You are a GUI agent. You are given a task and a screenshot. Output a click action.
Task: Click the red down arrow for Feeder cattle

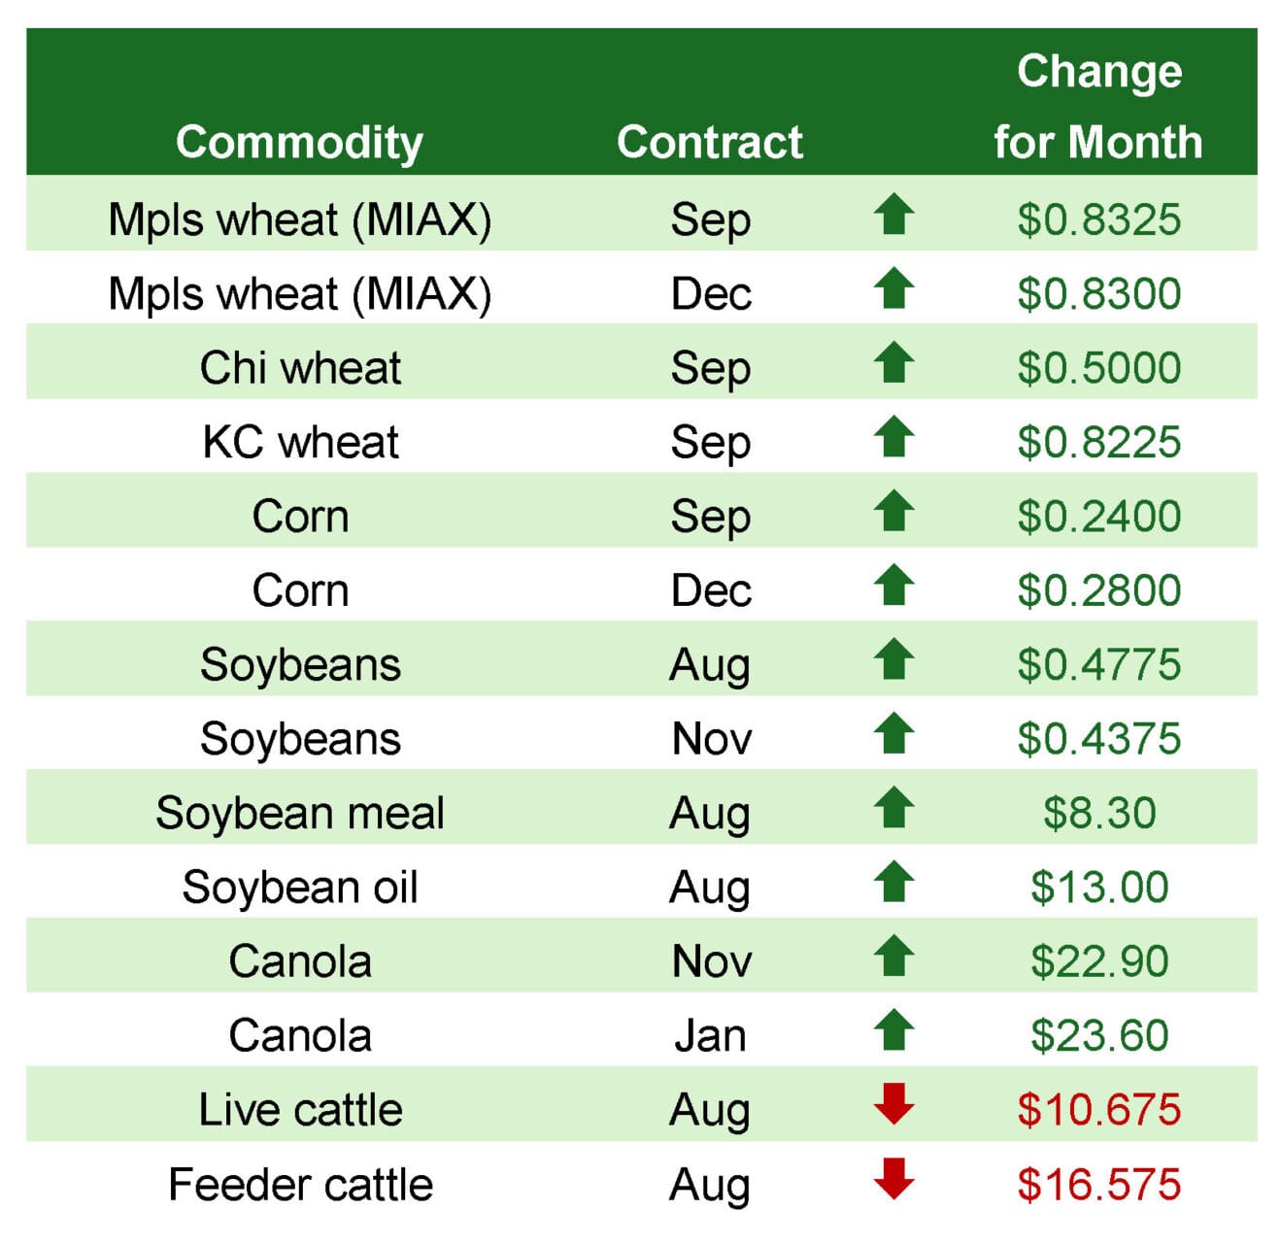893,1180
